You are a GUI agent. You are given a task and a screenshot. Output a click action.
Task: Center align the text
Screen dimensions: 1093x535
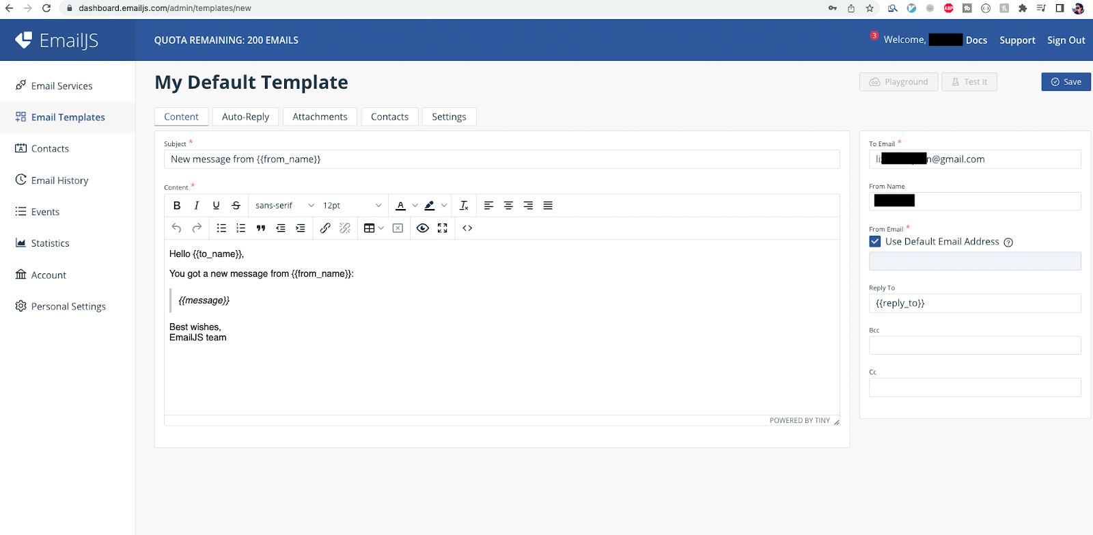[x=508, y=206]
